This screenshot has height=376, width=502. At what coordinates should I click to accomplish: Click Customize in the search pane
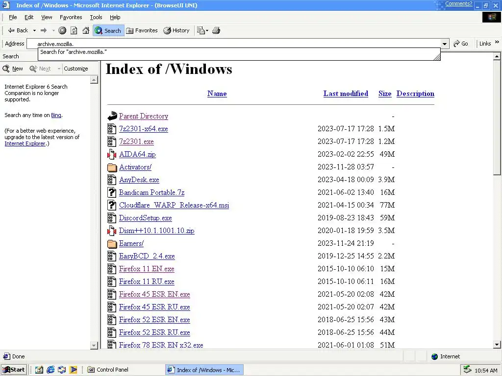point(76,69)
